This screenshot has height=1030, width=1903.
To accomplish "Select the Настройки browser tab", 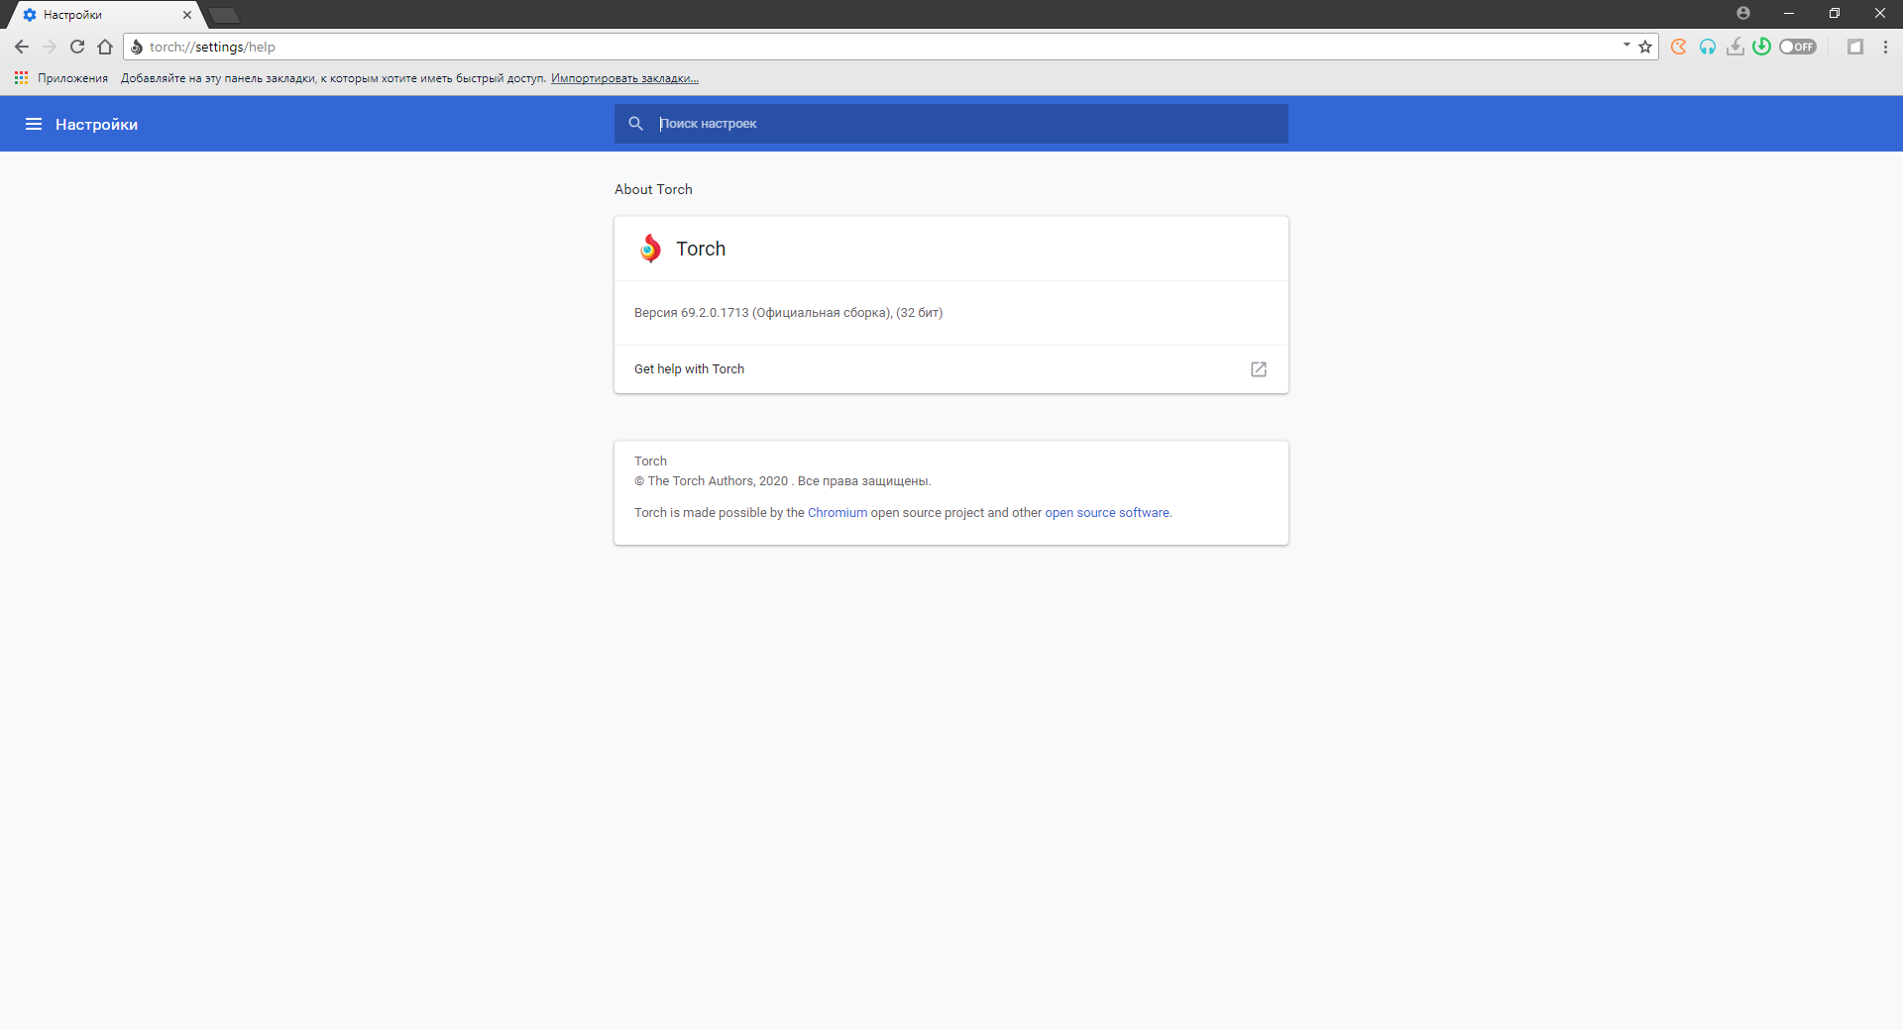I will coord(99,15).
